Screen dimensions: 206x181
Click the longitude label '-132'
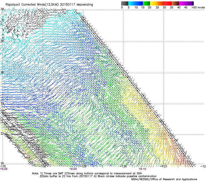point(43,166)
